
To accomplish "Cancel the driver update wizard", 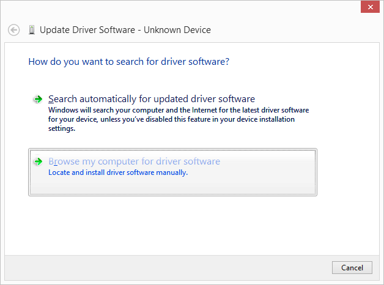I will (x=352, y=268).
